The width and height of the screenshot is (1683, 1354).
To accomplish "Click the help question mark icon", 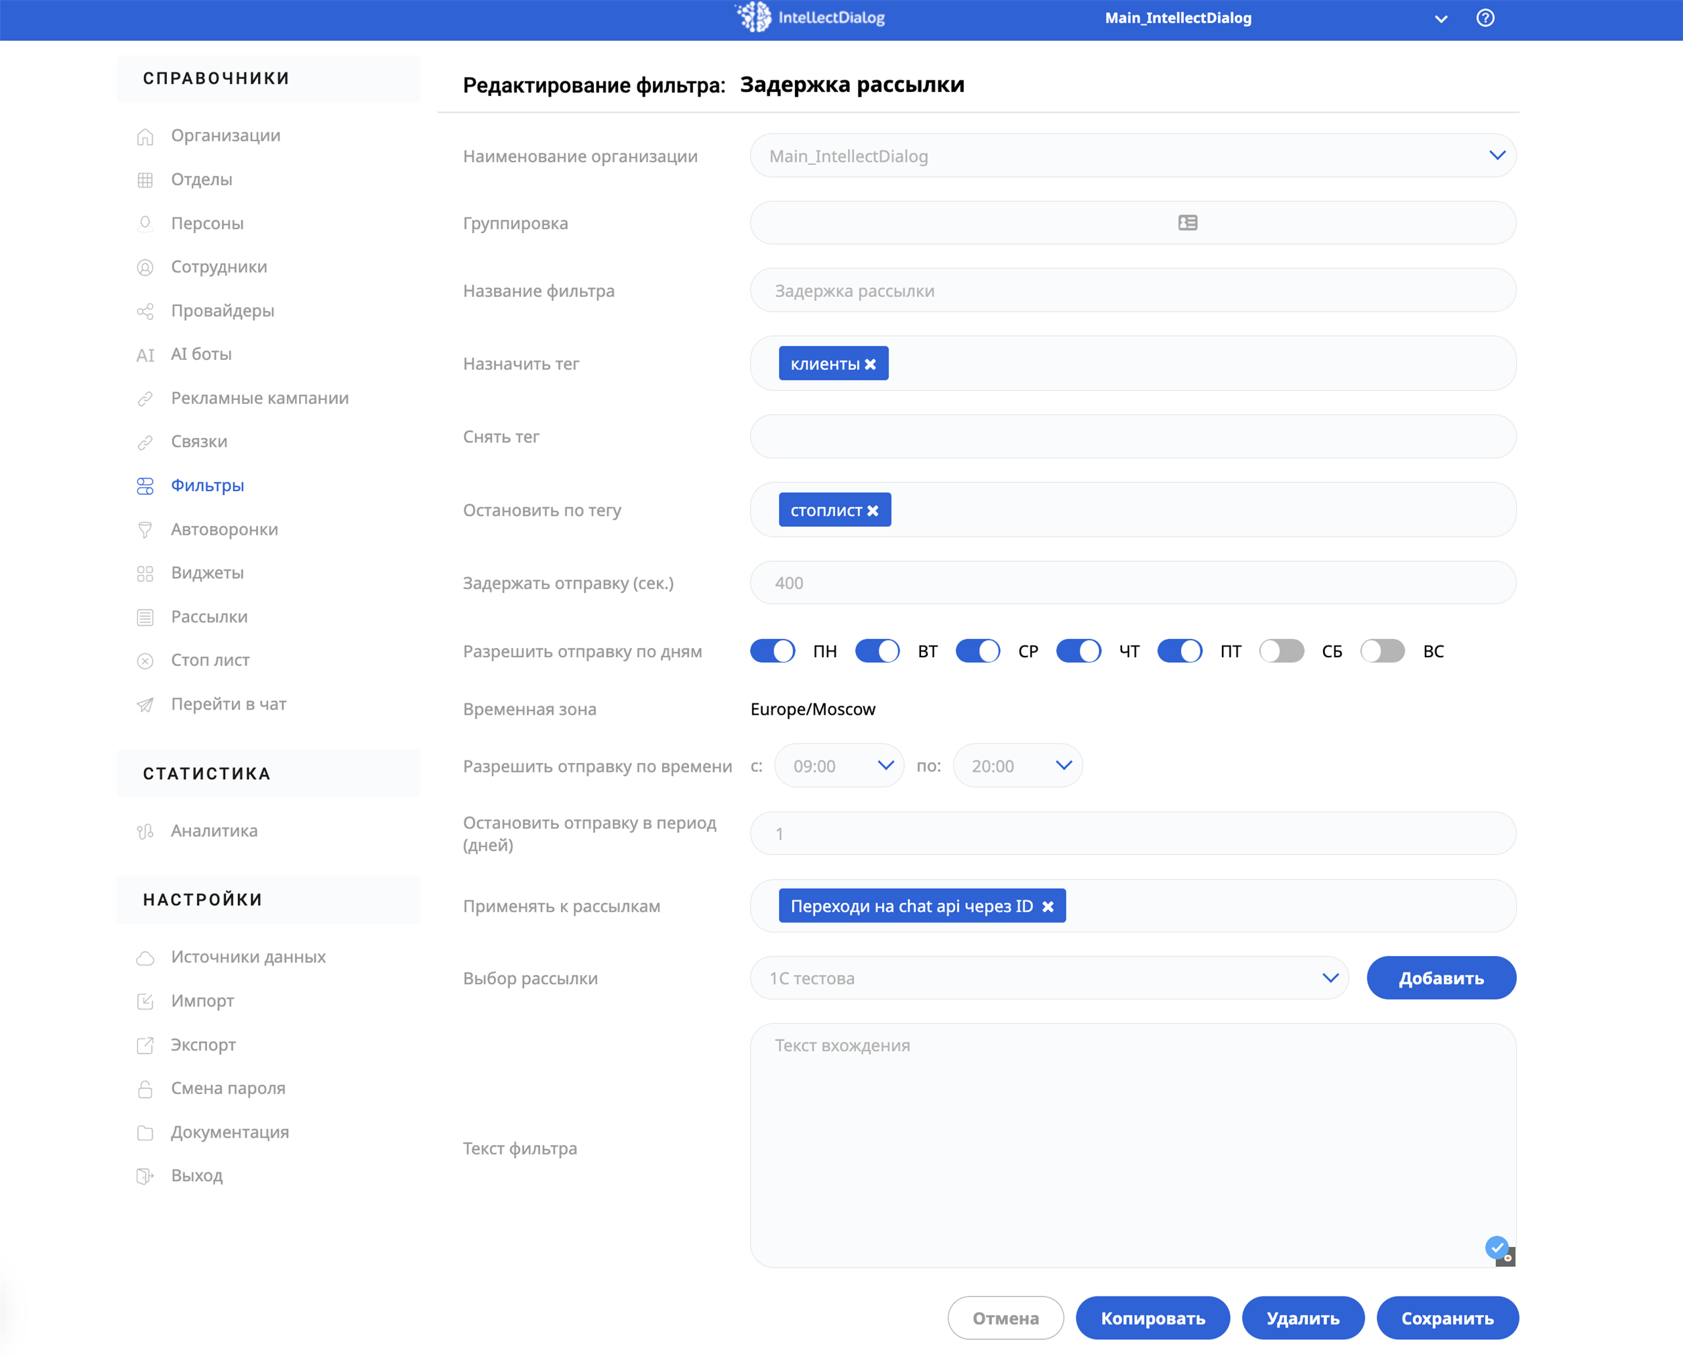I will [1485, 18].
